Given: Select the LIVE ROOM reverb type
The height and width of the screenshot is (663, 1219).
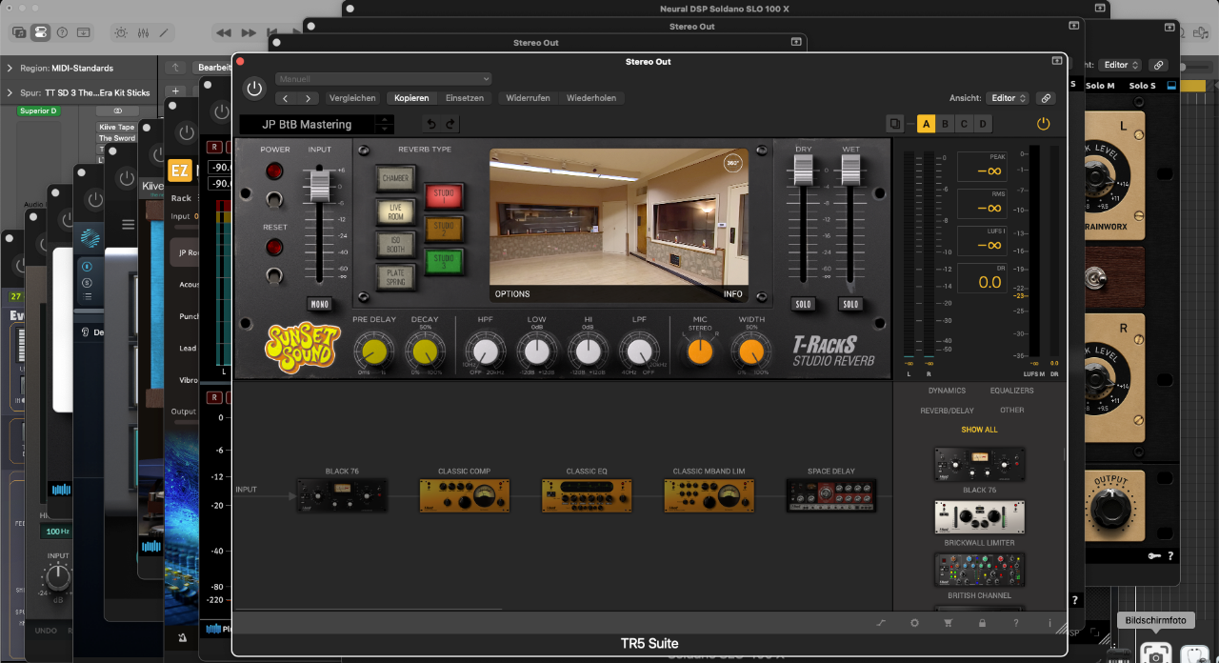Looking at the screenshot, I should (395, 211).
